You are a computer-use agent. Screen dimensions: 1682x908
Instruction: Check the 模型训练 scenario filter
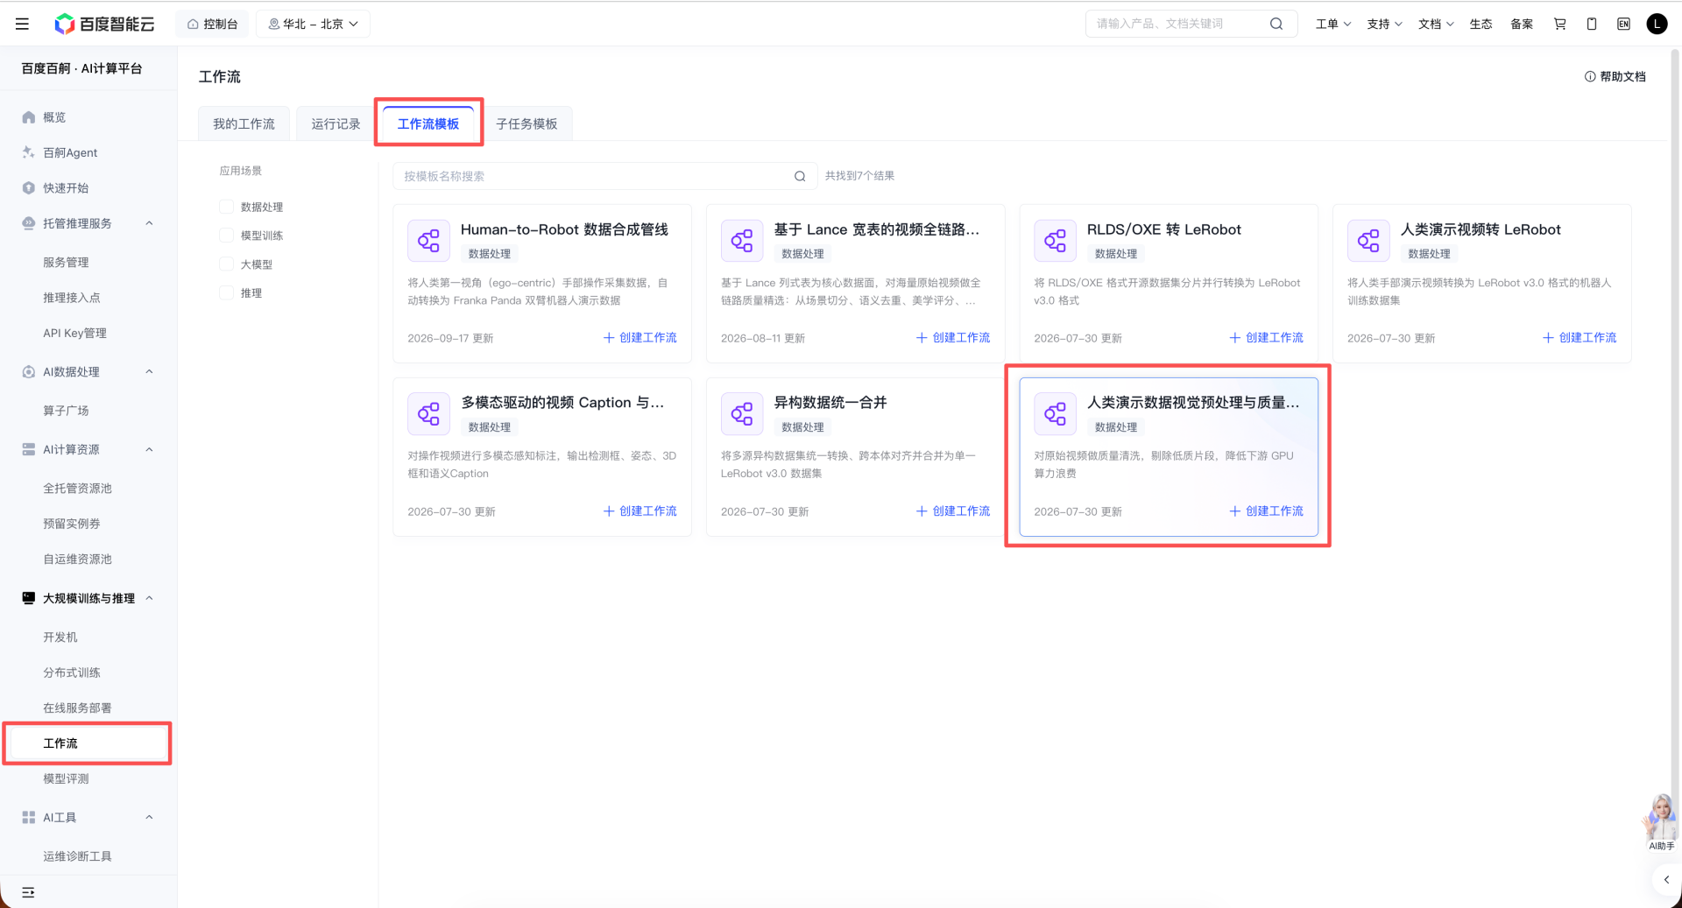tap(226, 236)
